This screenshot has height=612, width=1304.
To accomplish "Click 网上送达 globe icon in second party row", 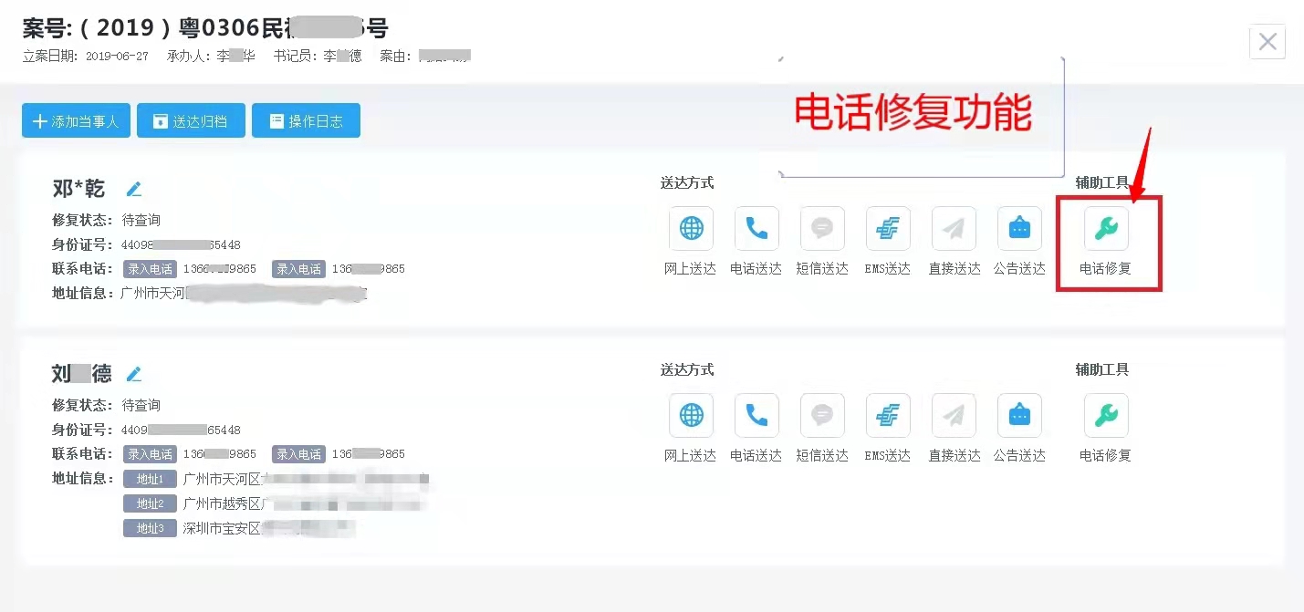I will click(691, 415).
